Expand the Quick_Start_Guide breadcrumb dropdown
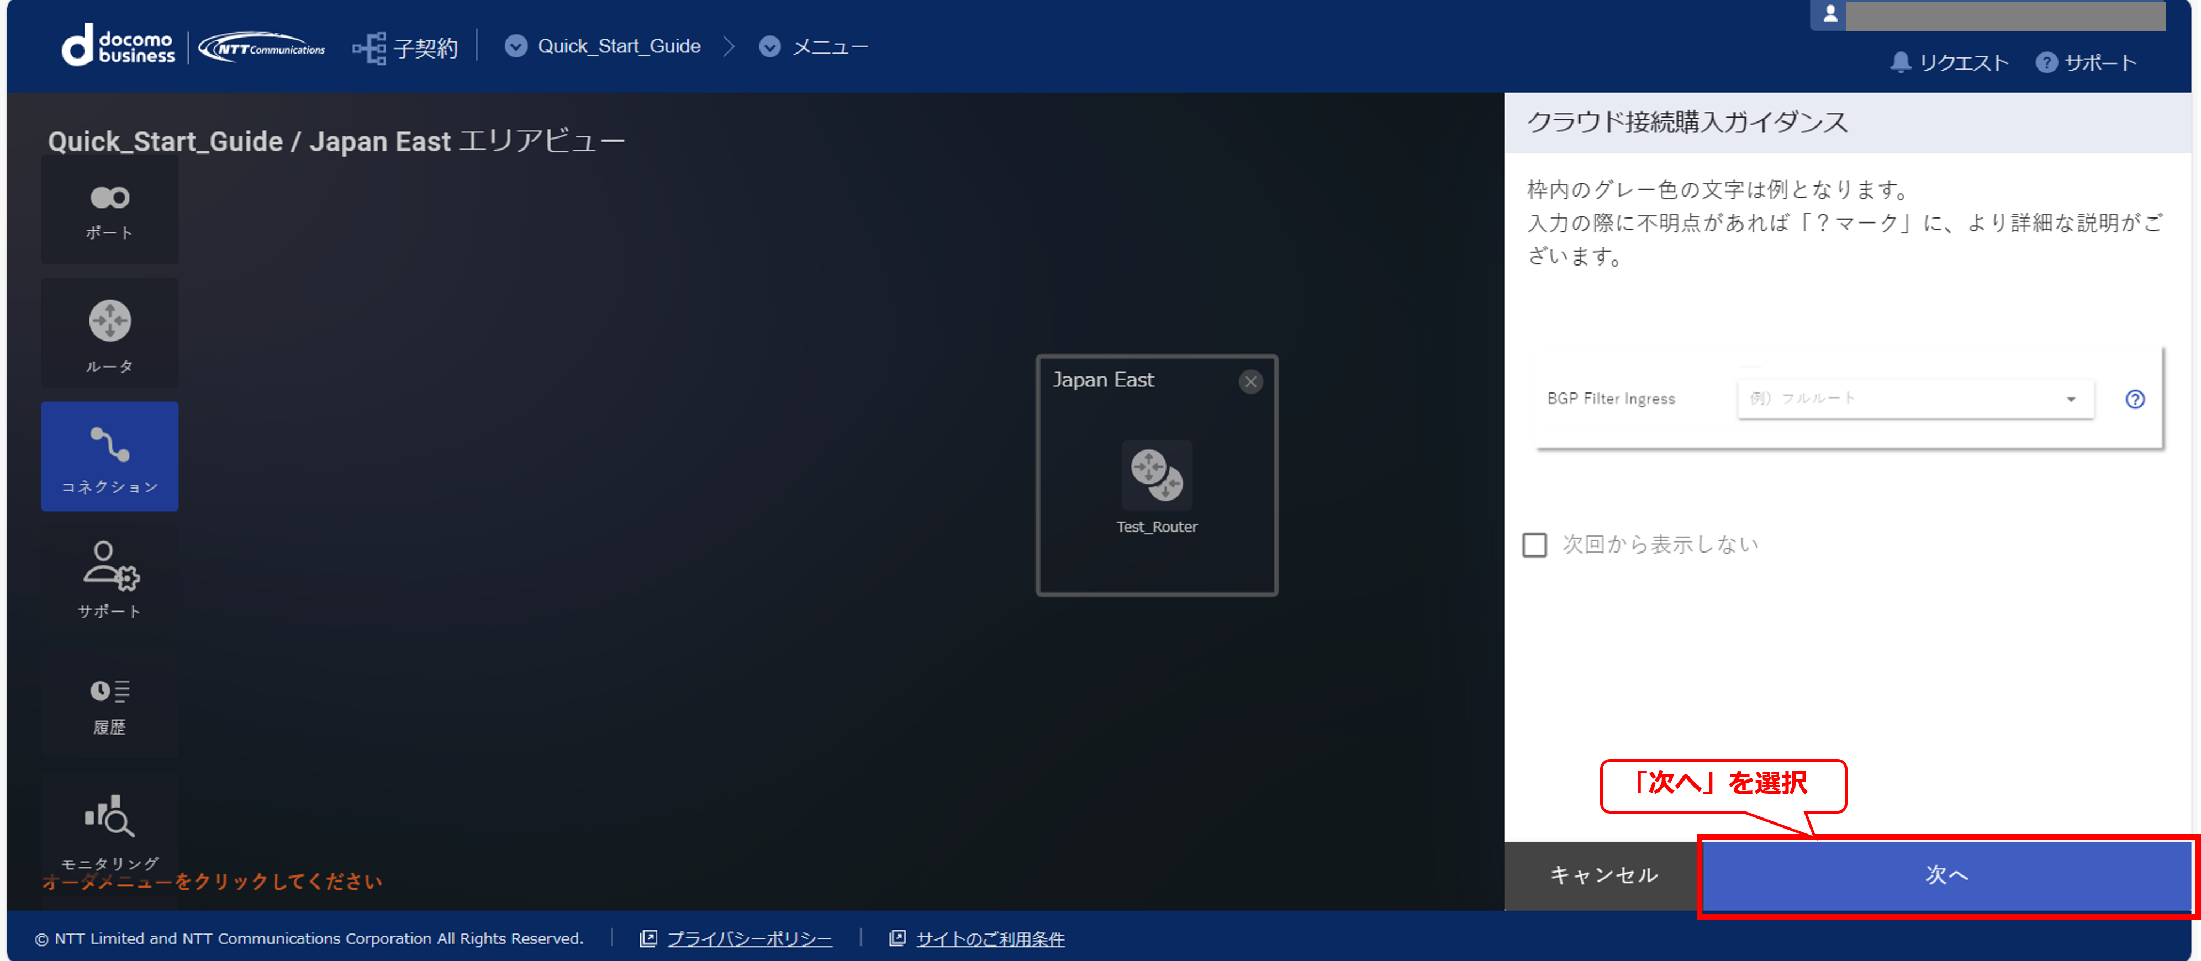Screen dimensions: 2201x961 click(516, 46)
